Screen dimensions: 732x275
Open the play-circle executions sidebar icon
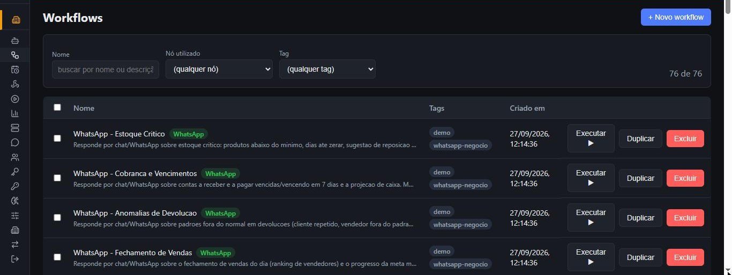[15, 98]
